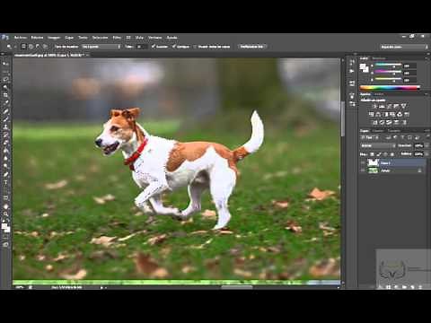
Task: Open the Normal blend mode dropdown
Action: tap(378, 145)
